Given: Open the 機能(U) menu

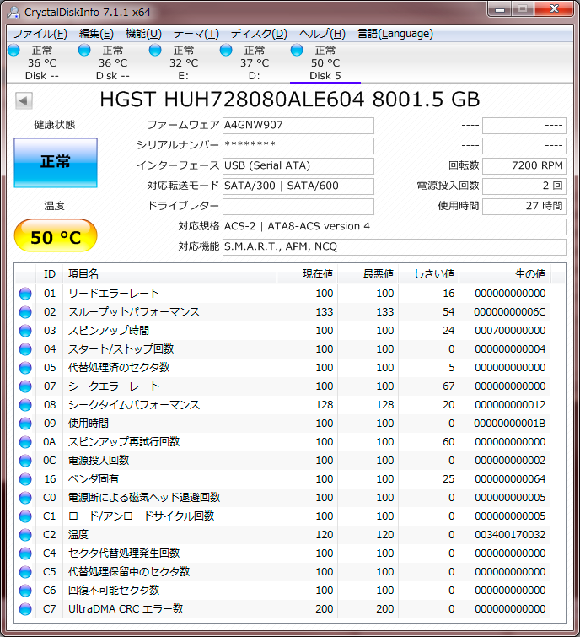Looking at the screenshot, I should (142, 34).
